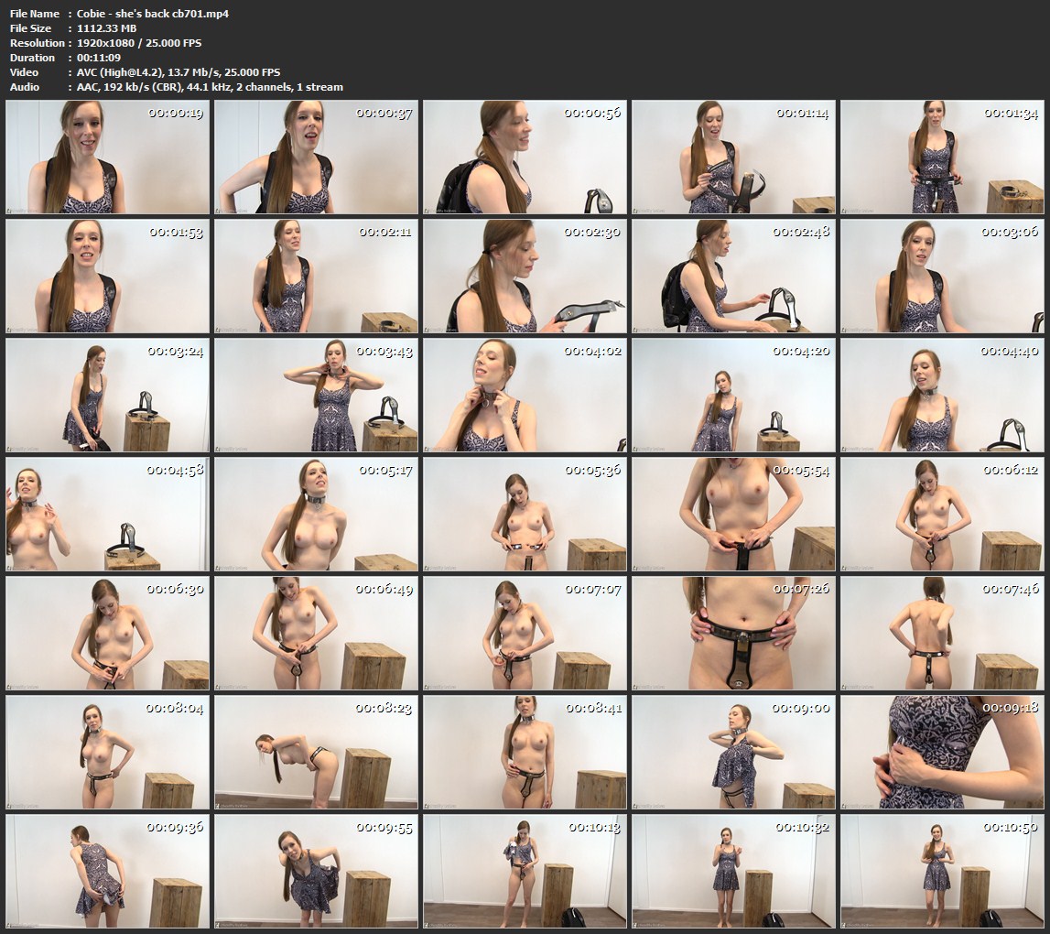Choose the thumbnail at 00:04:02
This screenshot has height=934, width=1050.
tap(525, 396)
